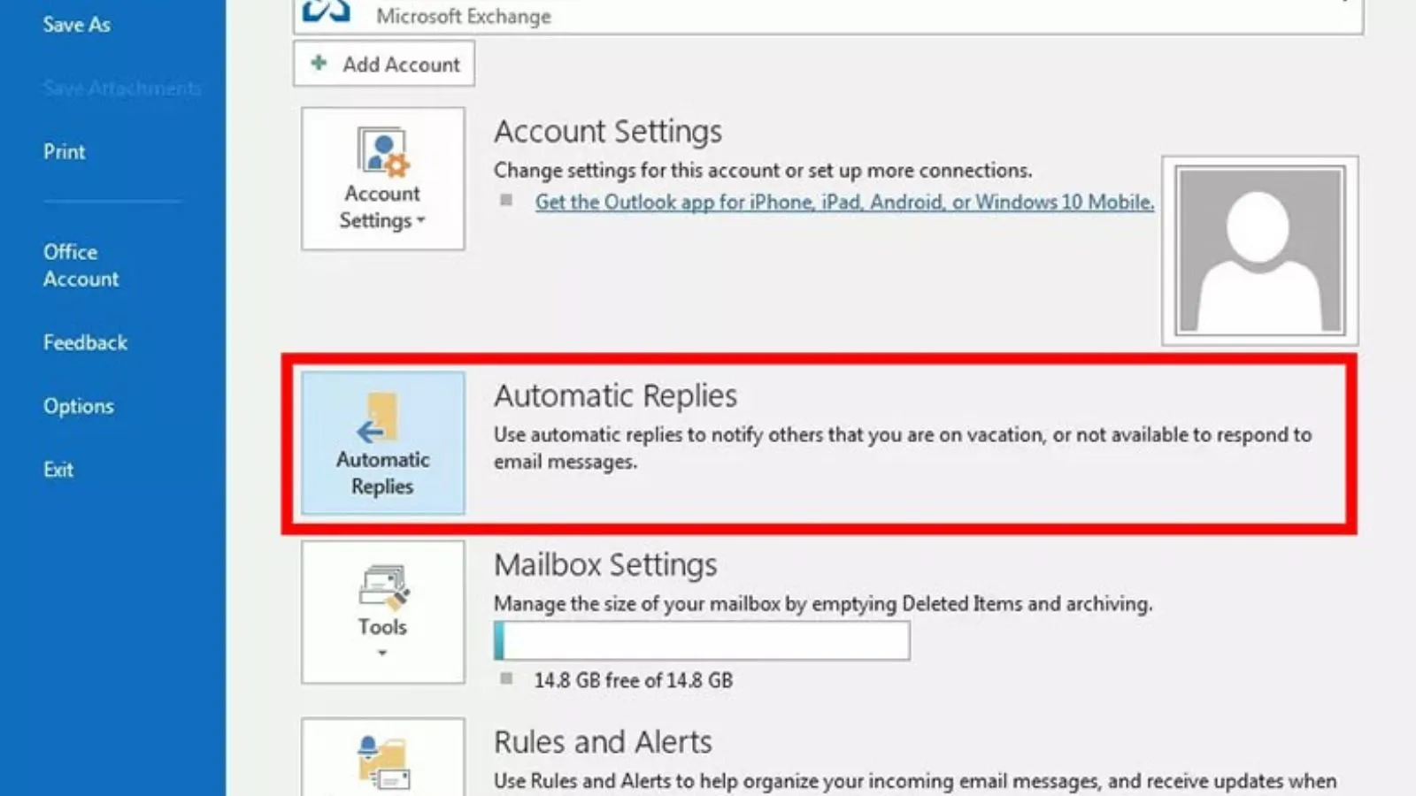Screen dimensions: 1416x796
Task: Open the Tools dropdown arrow
Action: pyautogui.click(x=382, y=653)
